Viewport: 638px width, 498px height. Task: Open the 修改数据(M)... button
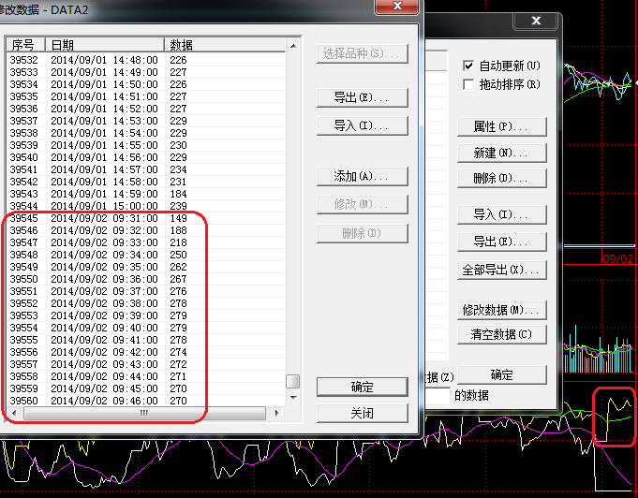tap(502, 310)
